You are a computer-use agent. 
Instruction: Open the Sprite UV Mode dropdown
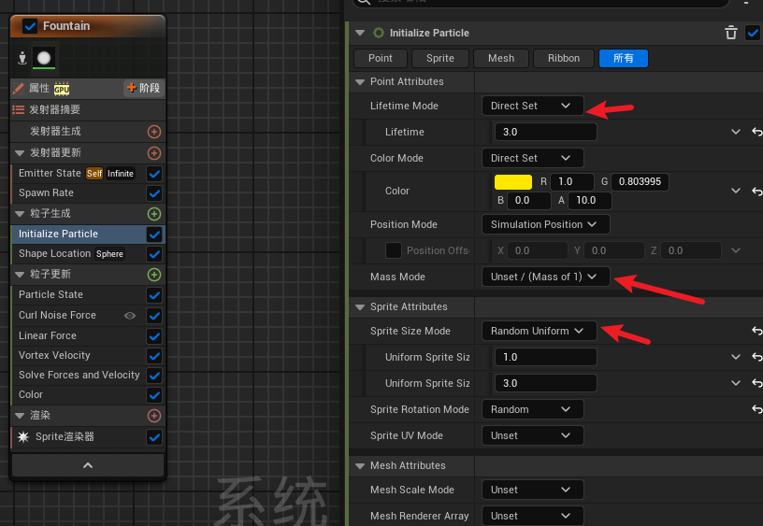coord(532,435)
